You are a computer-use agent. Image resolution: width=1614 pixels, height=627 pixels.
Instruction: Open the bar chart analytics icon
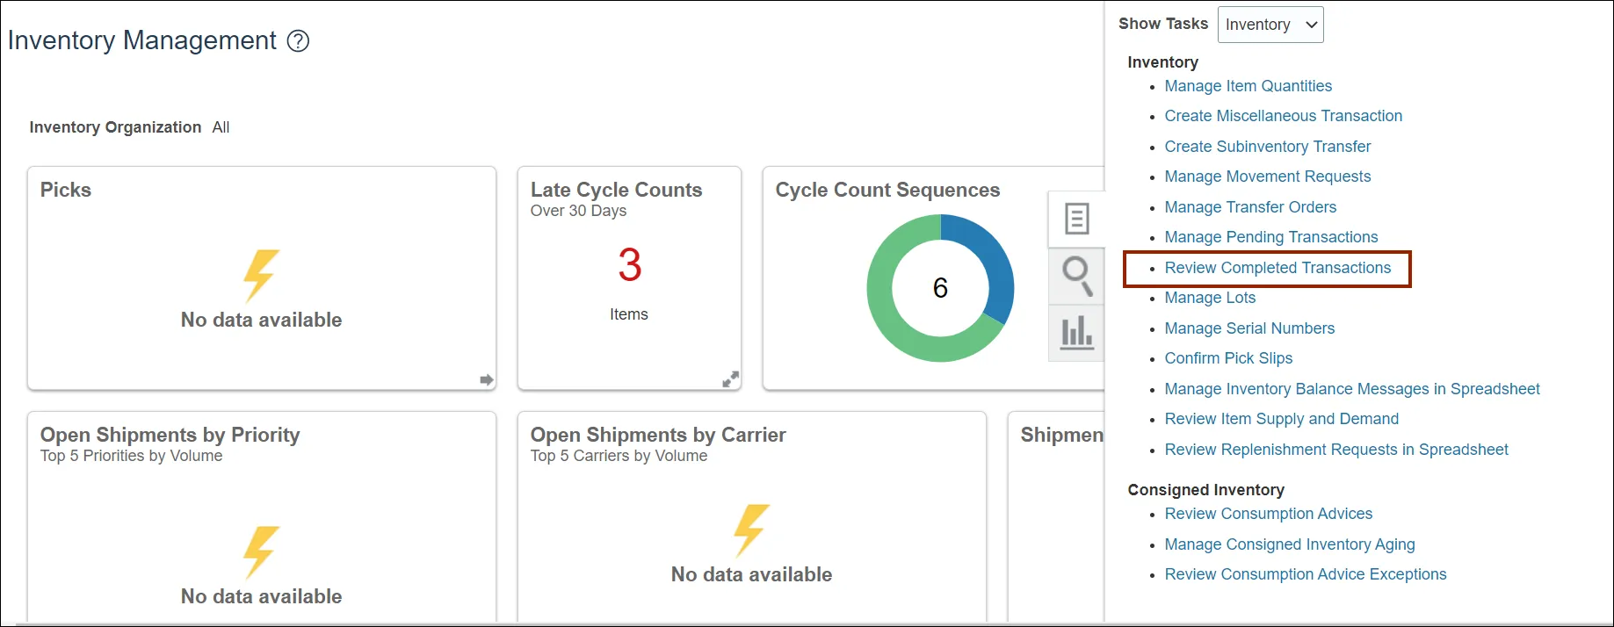click(1076, 333)
